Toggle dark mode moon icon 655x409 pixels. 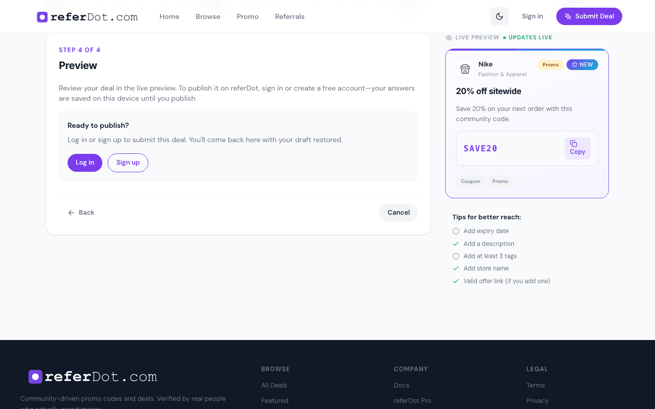point(499,16)
